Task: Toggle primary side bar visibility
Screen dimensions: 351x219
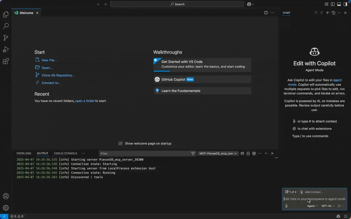Action: (333, 4)
